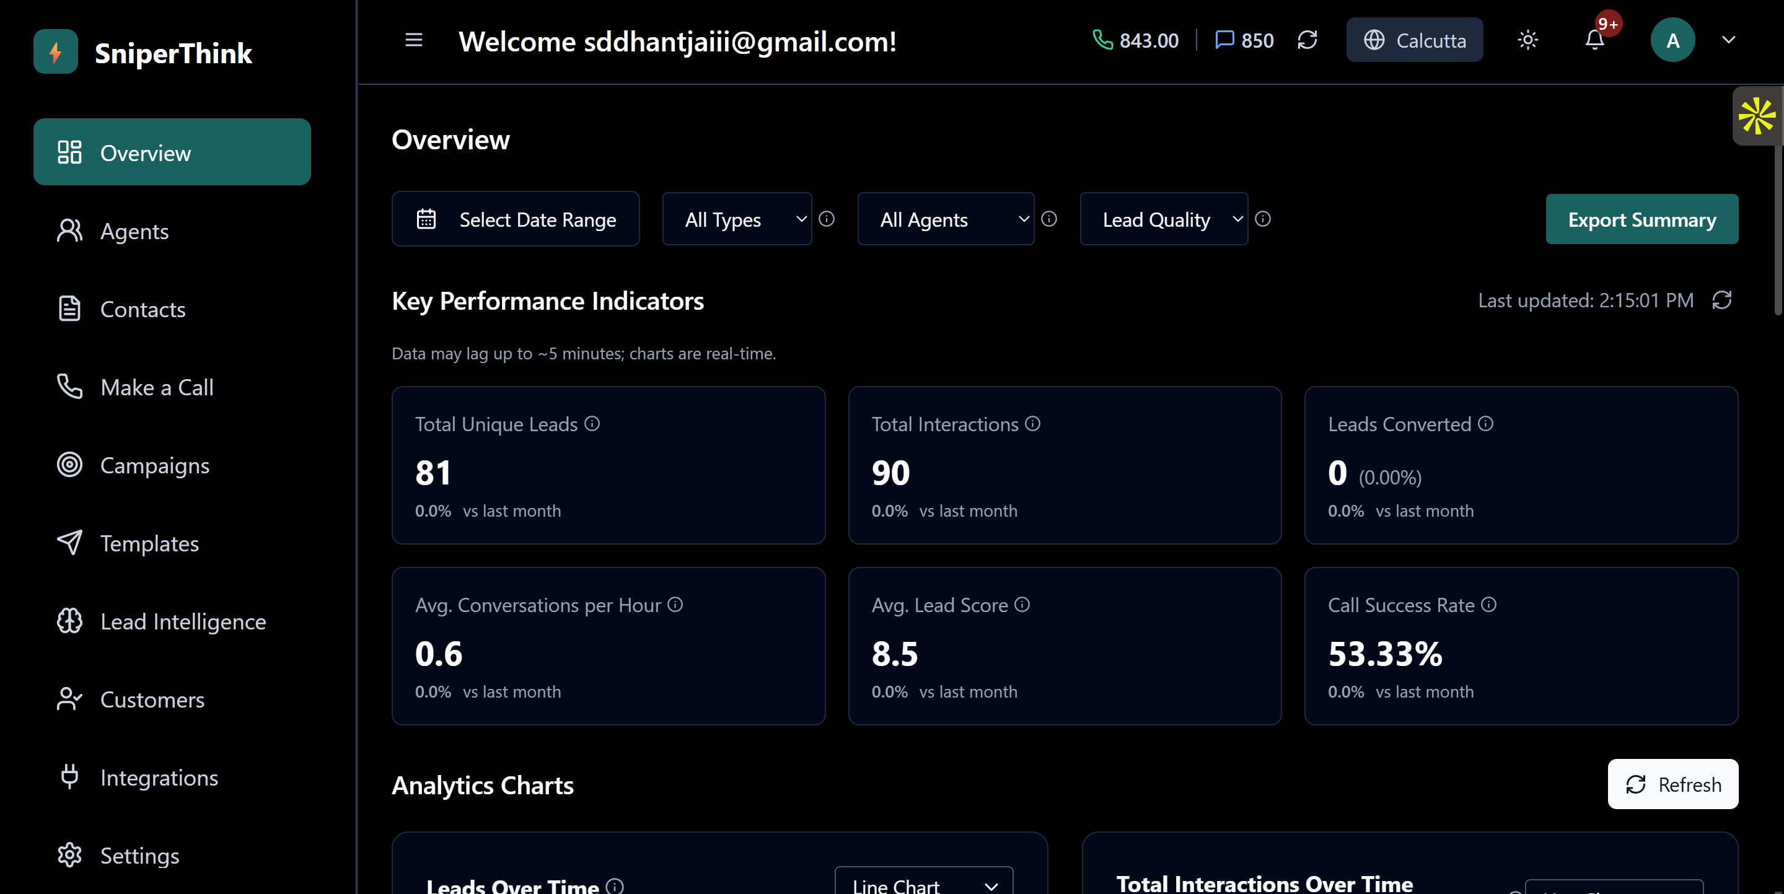Go to Agents in sidebar
This screenshot has width=1784, height=894.
172,230
